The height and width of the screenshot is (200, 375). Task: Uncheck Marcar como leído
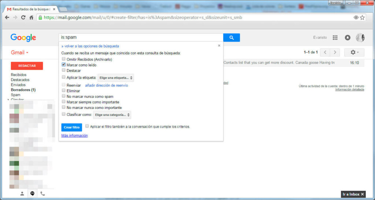[64, 65]
